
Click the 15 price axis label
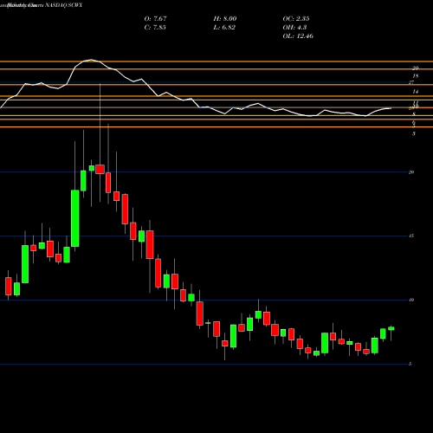pyautogui.click(x=411, y=236)
